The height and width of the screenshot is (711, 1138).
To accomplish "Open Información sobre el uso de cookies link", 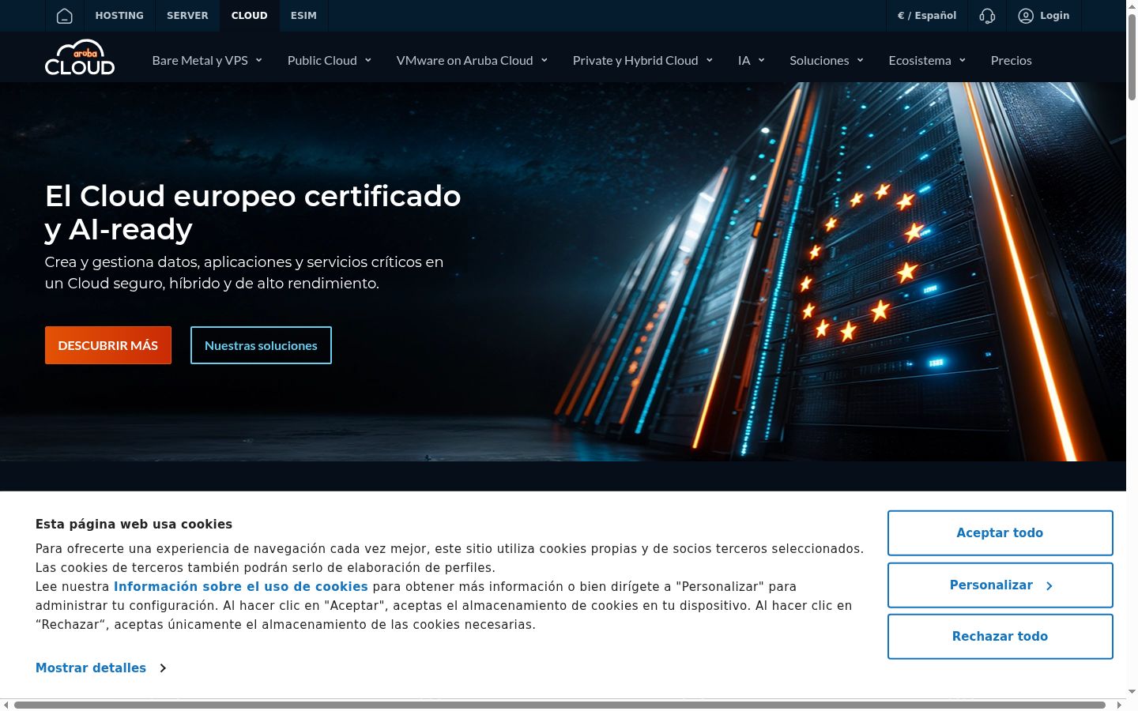I will click(241, 586).
